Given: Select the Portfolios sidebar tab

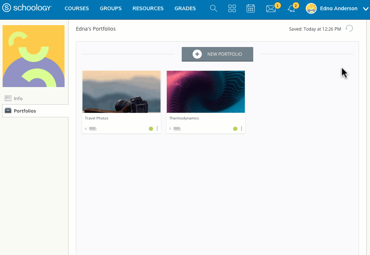Looking at the screenshot, I should click(35, 111).
